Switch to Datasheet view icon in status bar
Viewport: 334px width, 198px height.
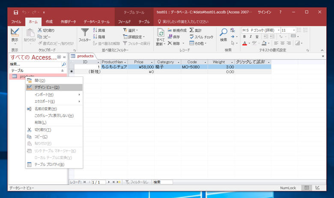tap(307, 188)
